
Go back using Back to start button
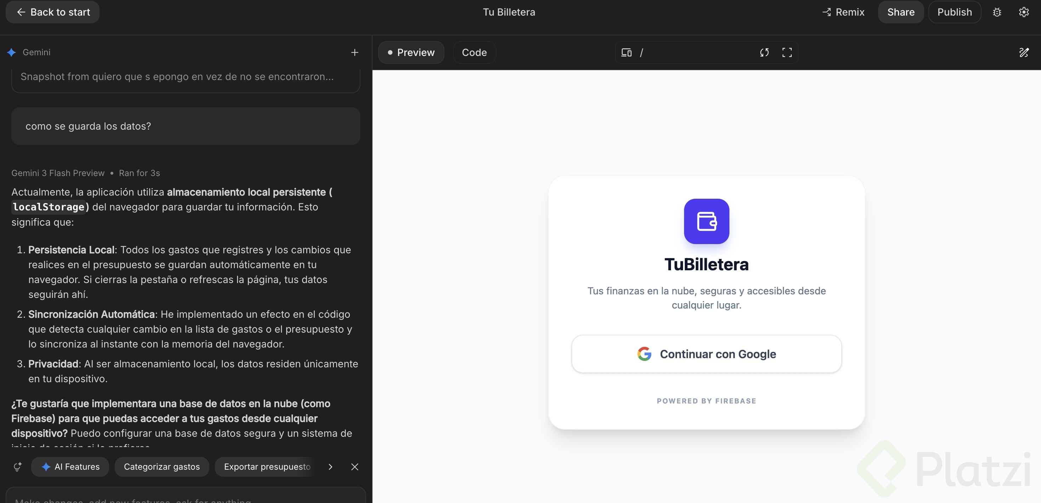click(52, 12)
